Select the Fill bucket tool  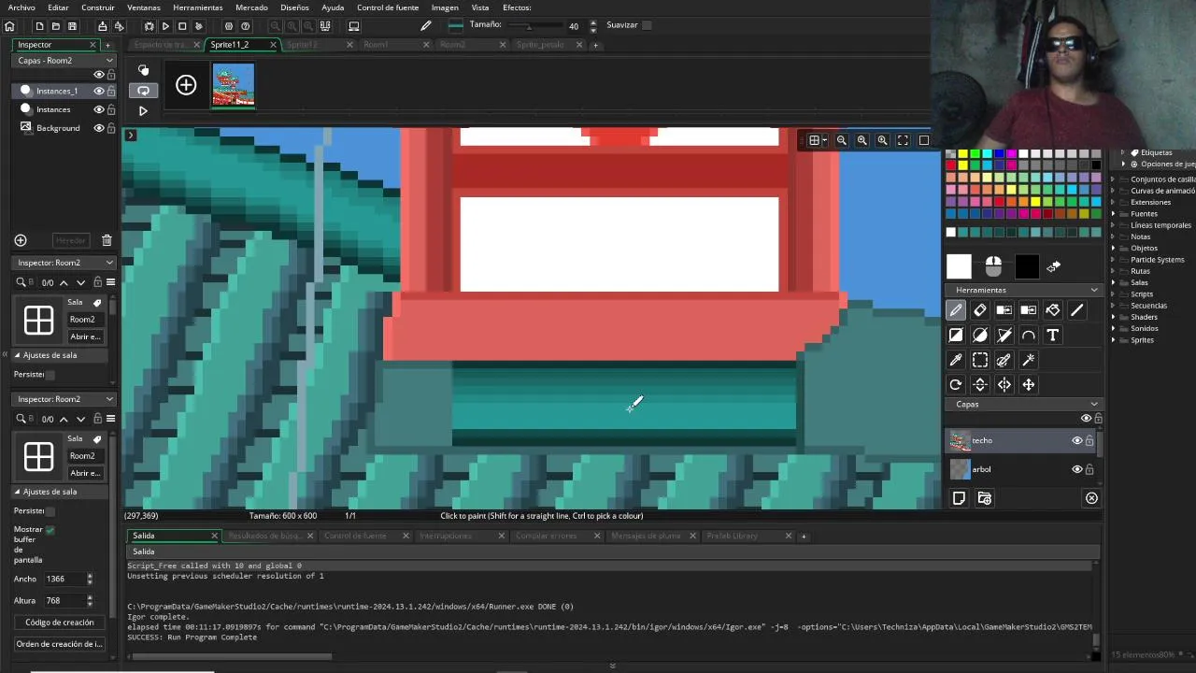[x=1053, y=310]
